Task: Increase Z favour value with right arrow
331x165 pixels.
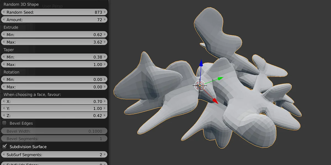Action: pyautogui.click(x=105, y=116)
